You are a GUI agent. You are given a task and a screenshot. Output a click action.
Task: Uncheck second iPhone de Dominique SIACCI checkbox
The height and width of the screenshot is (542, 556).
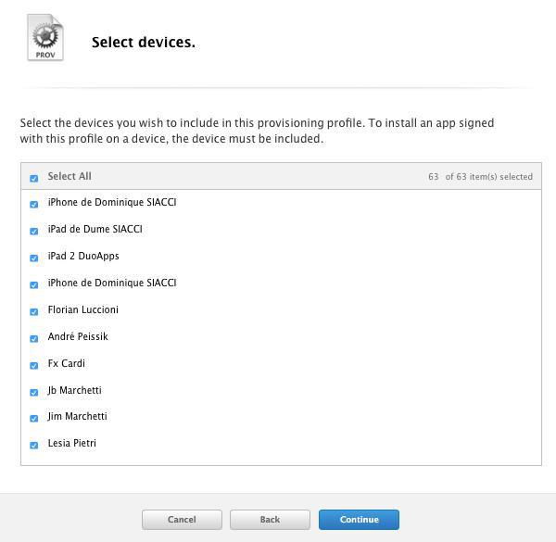point(34,284)
